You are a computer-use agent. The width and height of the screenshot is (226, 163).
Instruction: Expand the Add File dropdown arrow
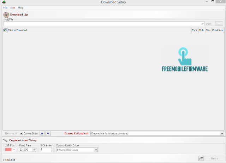point(202,24)
